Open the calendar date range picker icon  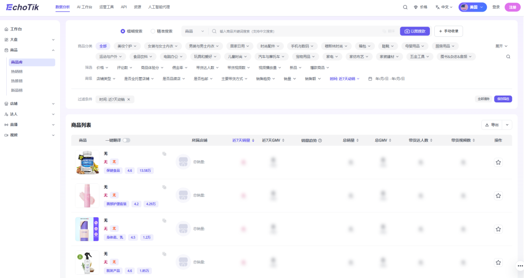click(x=370, y=79)
